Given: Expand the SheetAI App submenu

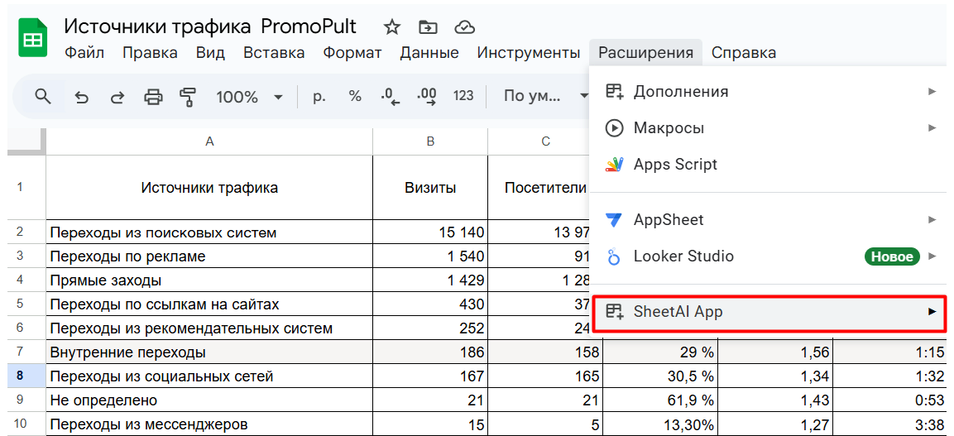Looking at the screenshot, I should pos(769,312).
